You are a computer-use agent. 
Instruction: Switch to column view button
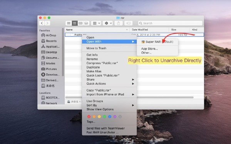pos(80,23)
